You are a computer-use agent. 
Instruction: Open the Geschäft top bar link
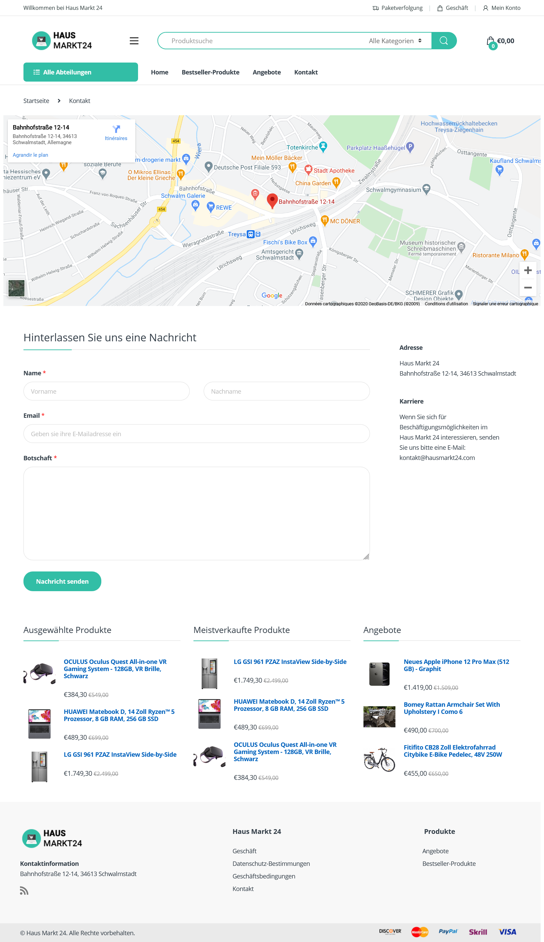(453, 8)
